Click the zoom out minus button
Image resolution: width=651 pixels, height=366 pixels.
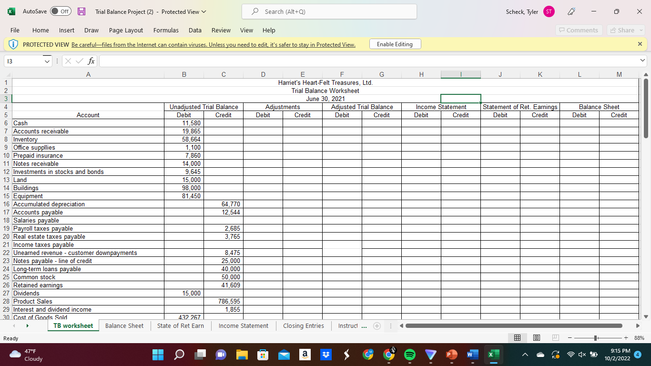pyautogui.click(x=570, y=338)
